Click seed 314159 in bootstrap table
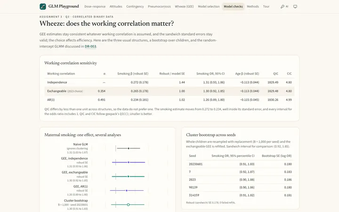 point(194,195)
